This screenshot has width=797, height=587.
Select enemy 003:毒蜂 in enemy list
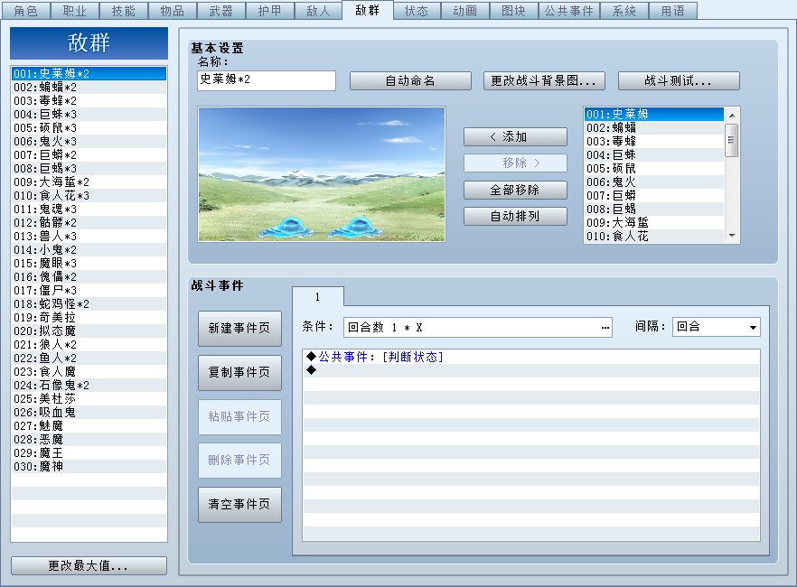pyautogui.click(x=654, y=141)
